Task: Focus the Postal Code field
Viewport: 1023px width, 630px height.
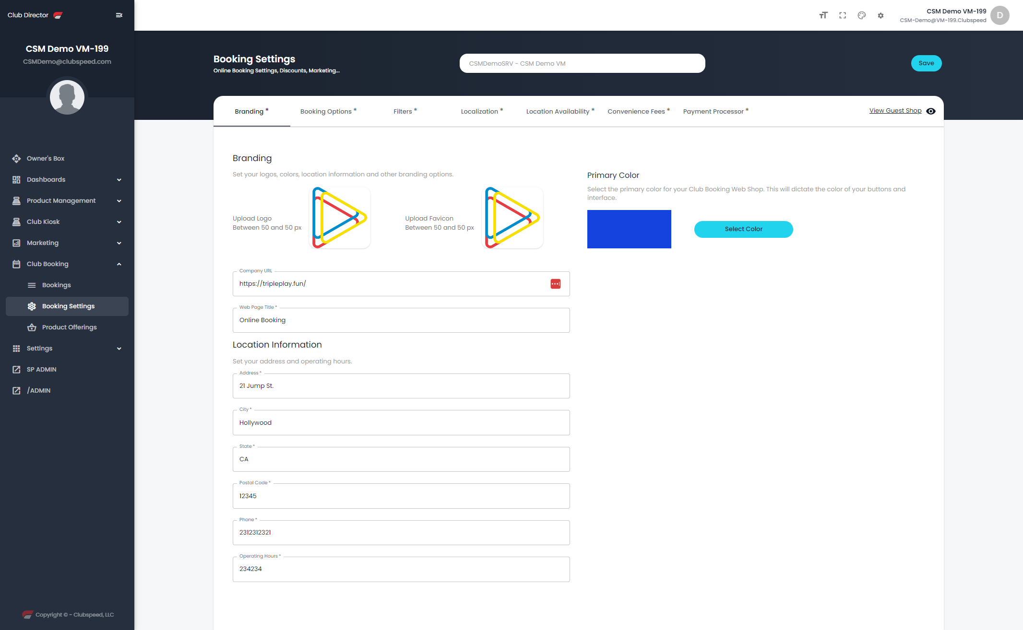Action: [x=401, y=496]
